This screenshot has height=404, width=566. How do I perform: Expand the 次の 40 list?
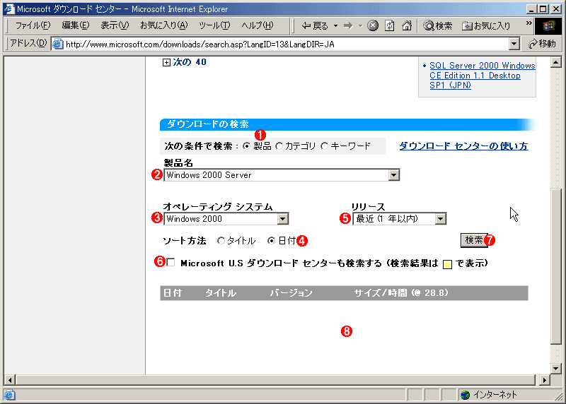[166, 63]
